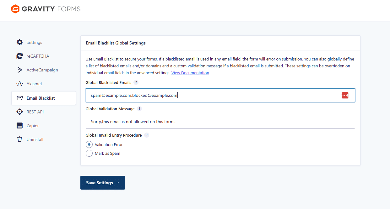This screenshot has height=209, width=390.
Task: Open the Email Blacklist settings tab
Action: 44,98
